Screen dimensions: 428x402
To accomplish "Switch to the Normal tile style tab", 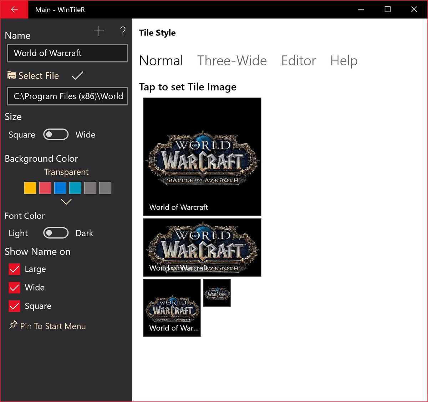I will point(161,61).
